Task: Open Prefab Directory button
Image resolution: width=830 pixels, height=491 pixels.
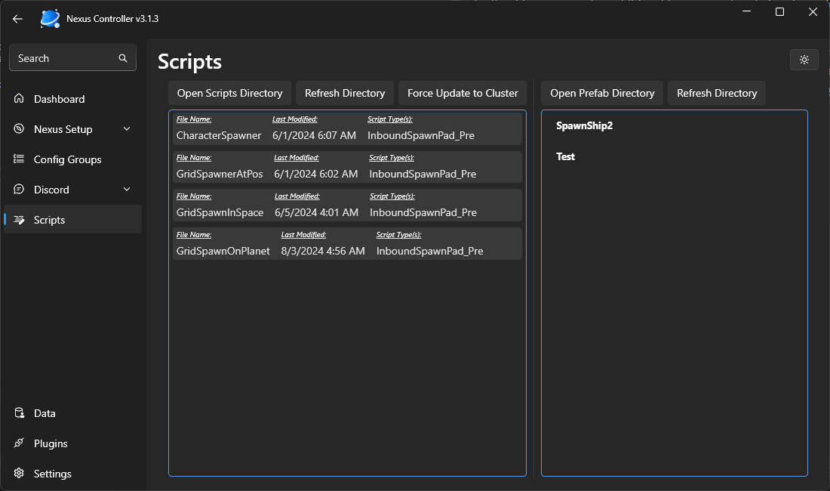Action: point(602,93)
